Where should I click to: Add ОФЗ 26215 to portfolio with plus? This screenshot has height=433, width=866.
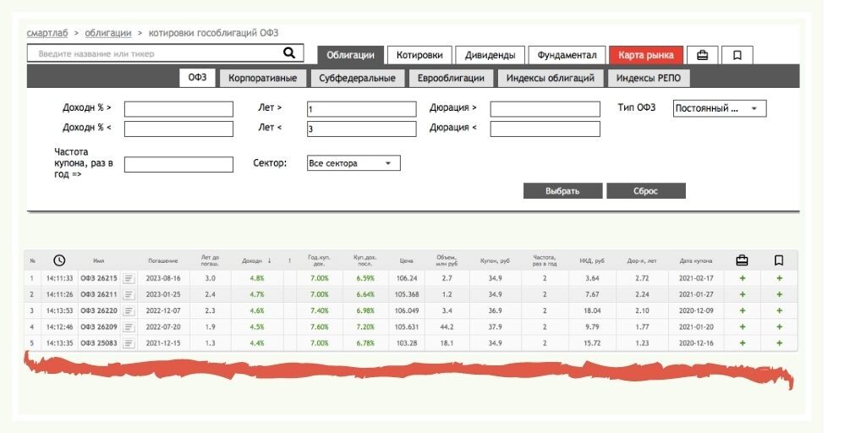pyautogui.click(x=743, y=278)
